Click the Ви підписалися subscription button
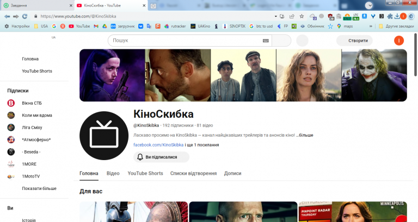418x222 pixels. [161, 157]
